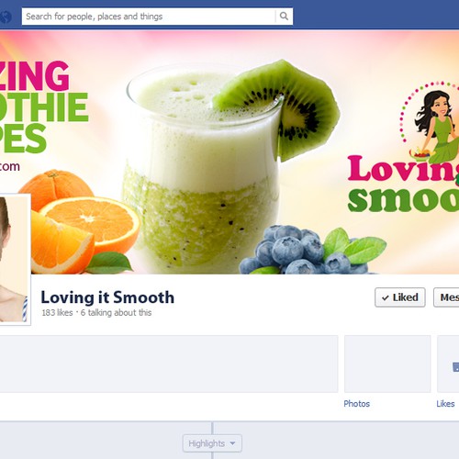Viewport: 459px width, 459px height.
Task: Open the Photos tab
Action: [356, 404]
